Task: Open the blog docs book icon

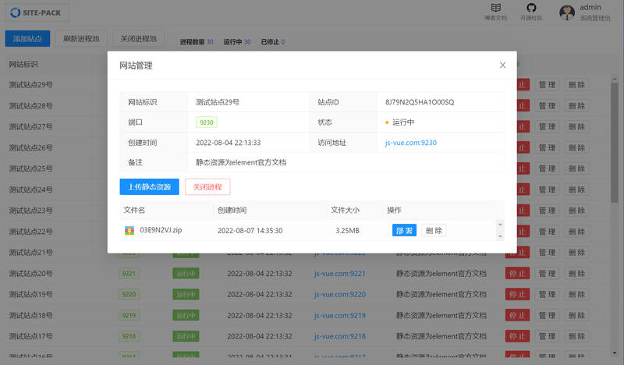Action: click(x=495, y=8)
